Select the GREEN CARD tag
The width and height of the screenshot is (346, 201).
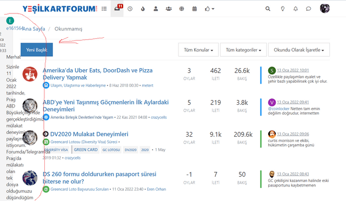coord(85,150)
